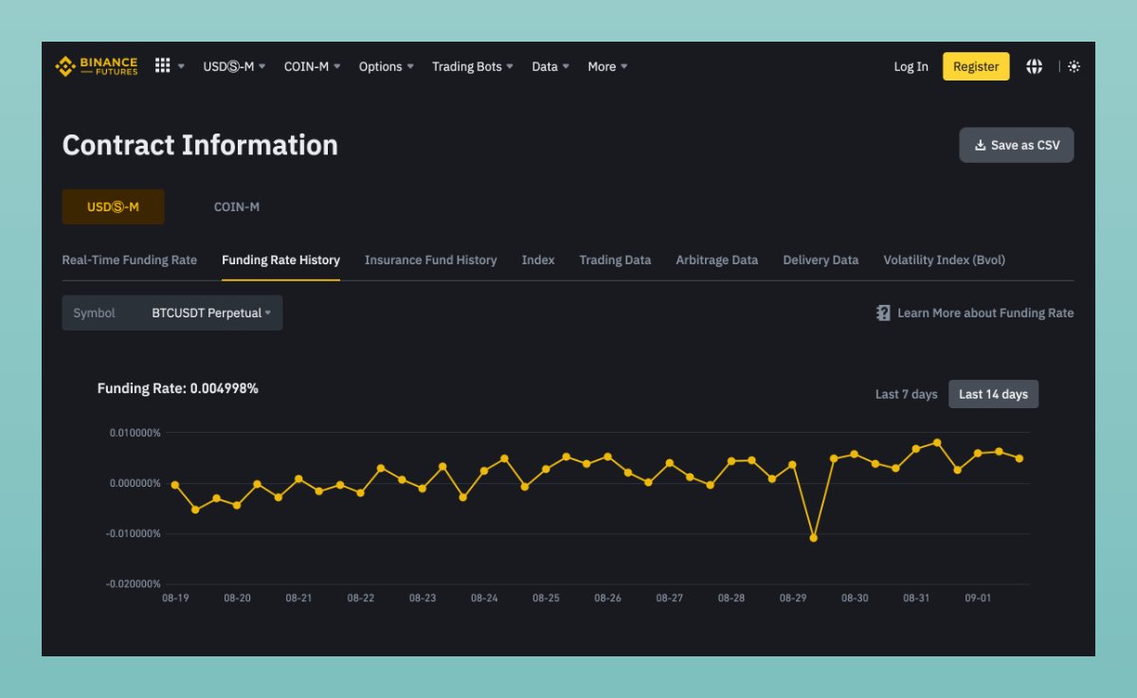Open the apps grid icon
The width and height of the screenshot is (1137, 698).
coord(164,65)
